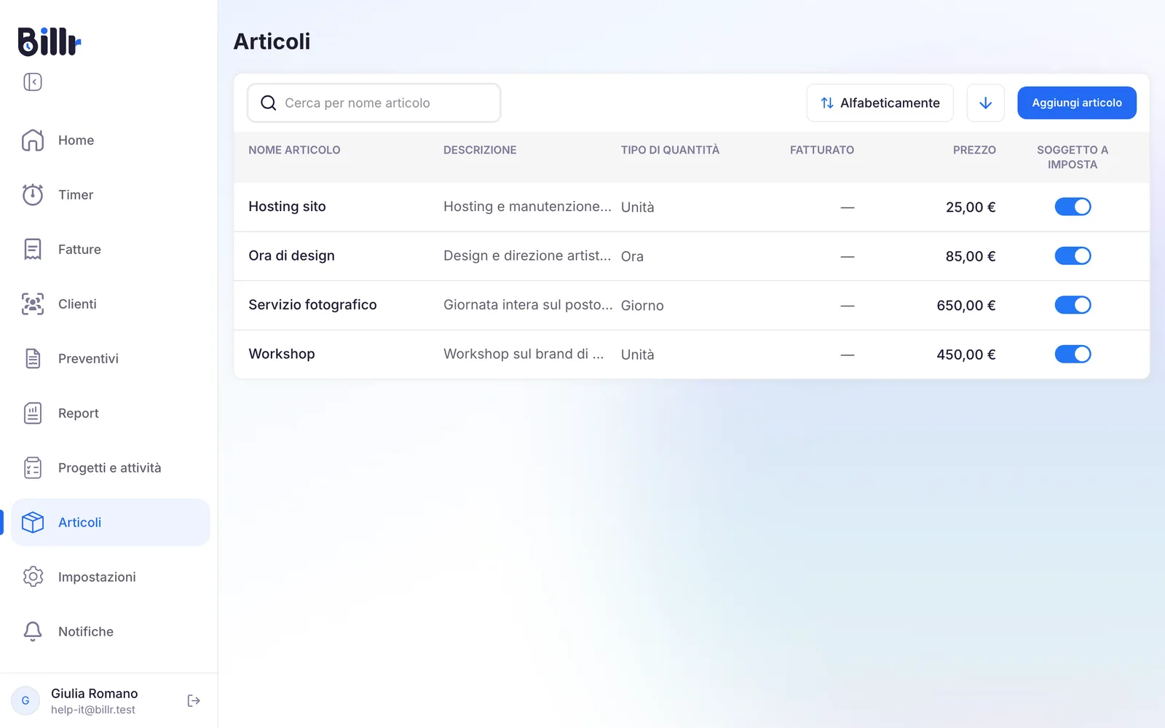Go to Fatture section
The image size is (1165, 728).
pyautogui.click(x=111, y=249)
